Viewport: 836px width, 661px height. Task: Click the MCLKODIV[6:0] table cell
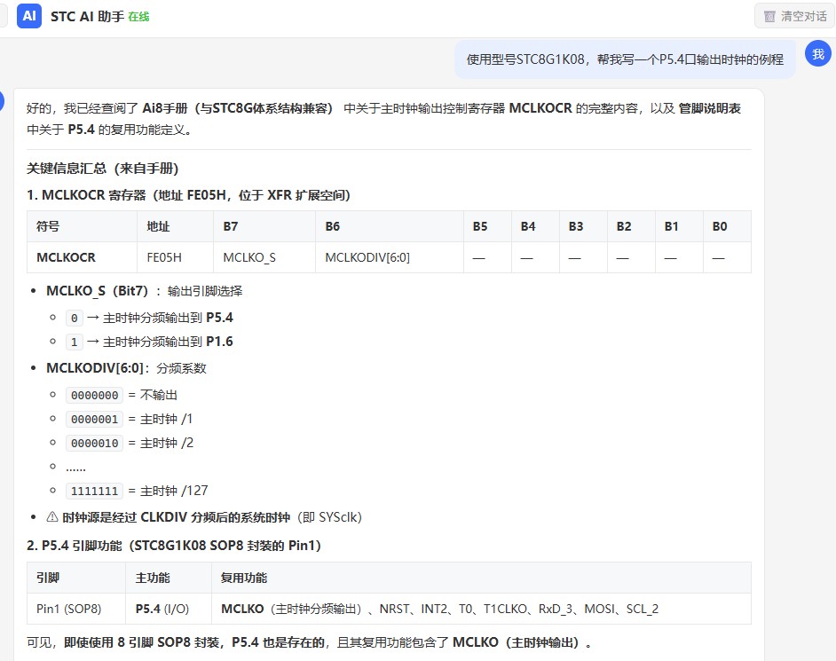click(x=390, y=257)
